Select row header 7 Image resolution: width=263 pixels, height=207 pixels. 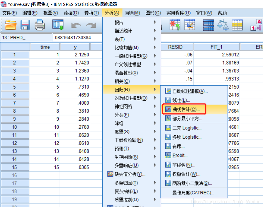tap(15, 103)
